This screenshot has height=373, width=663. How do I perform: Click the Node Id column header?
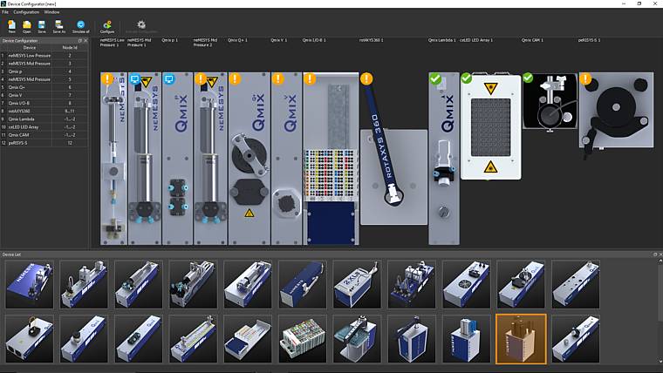pyautogui.click(x=70, y=48)
